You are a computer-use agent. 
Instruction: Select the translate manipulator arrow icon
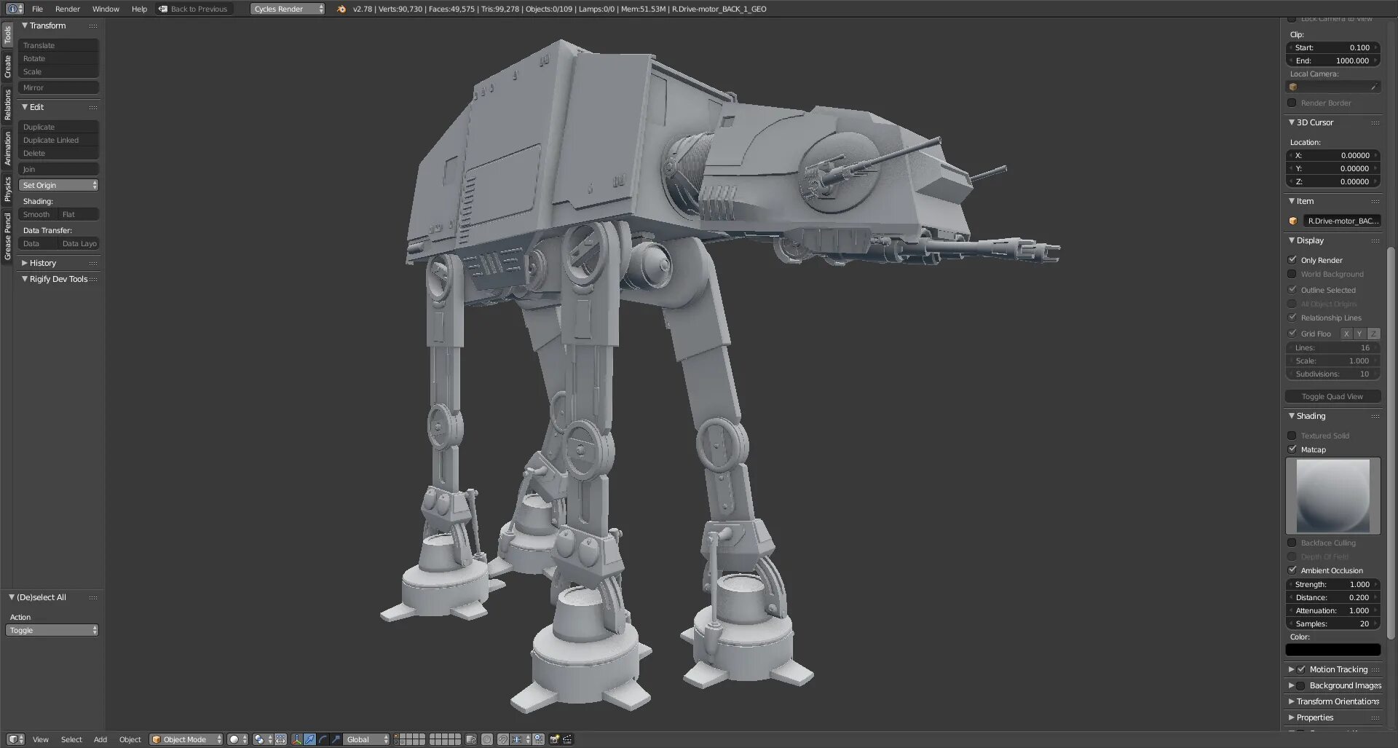click(309, 739)
